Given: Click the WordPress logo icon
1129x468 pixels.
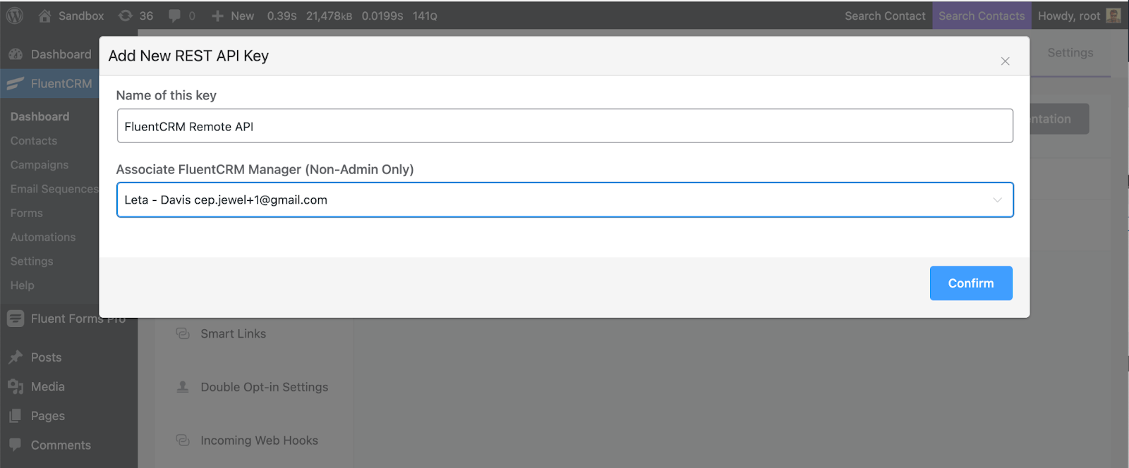Looking at the screenshot, I should pos(15,16).
